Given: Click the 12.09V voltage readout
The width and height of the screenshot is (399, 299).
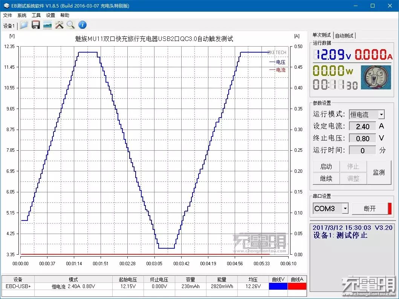Looking at the screenshot, I should coord(332,54).
